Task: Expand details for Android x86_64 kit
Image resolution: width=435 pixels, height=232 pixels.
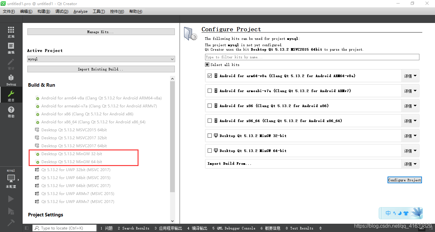Action: tap(410, 121)
